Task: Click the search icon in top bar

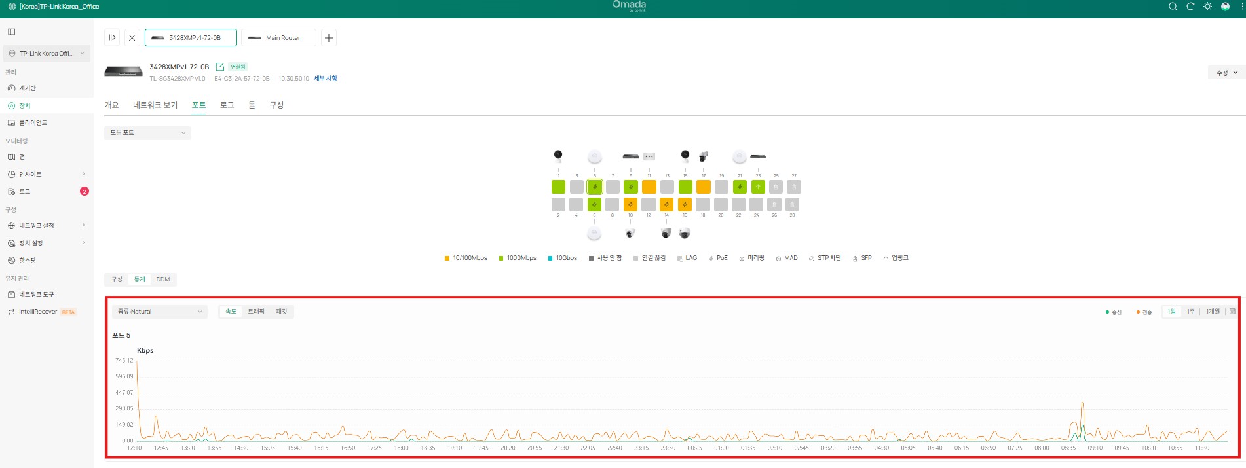Action: [x=1173, y=7]
